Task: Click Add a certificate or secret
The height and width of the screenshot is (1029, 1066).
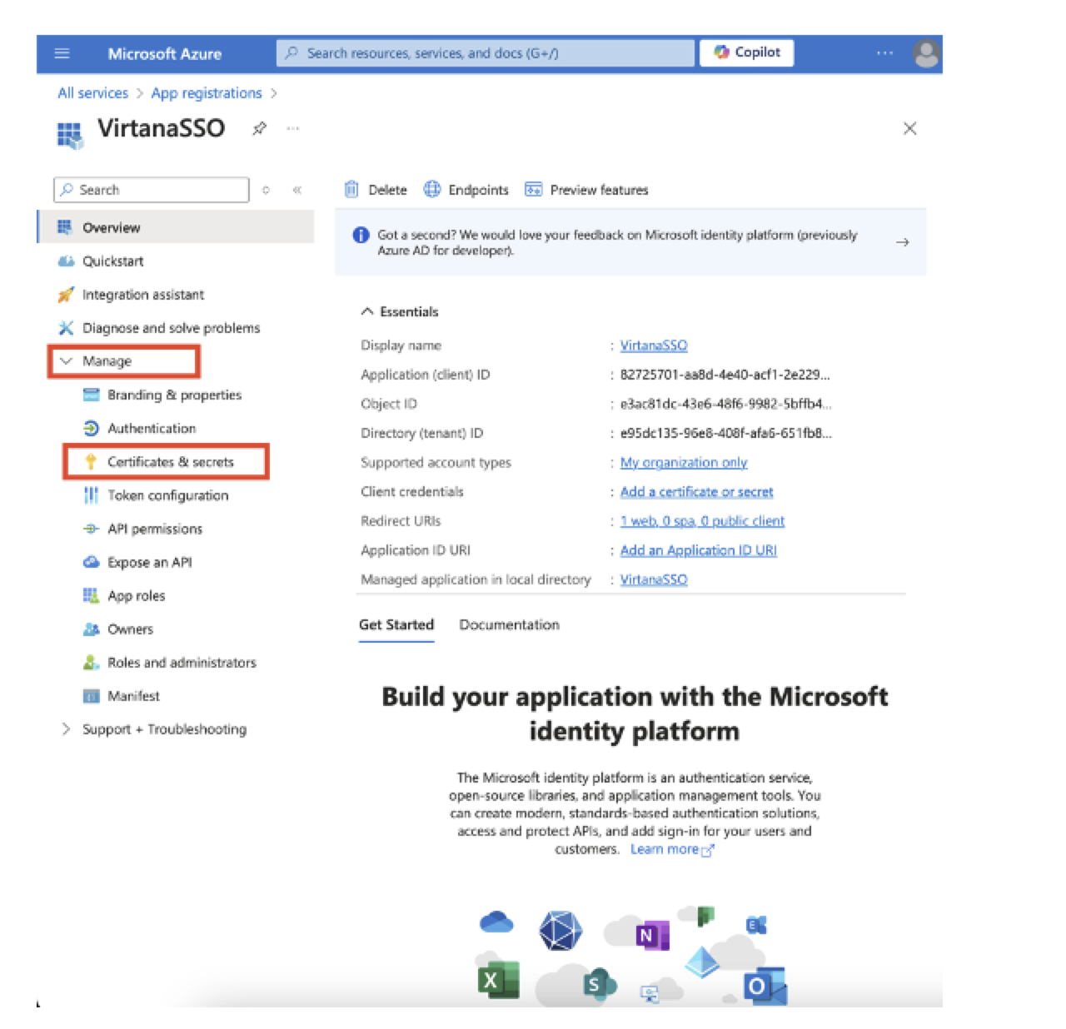Action: pos(696,491)
